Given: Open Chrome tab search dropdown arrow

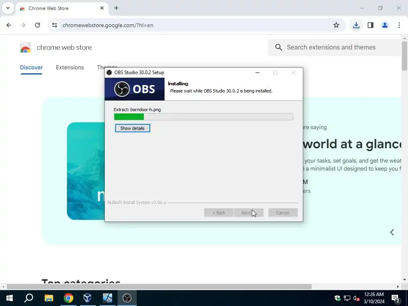Looking at the screenshot, I should (x=8, y=8).
